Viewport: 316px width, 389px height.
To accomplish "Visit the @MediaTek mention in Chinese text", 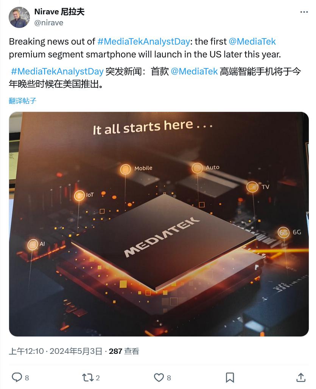I will [x=194, y=71].
